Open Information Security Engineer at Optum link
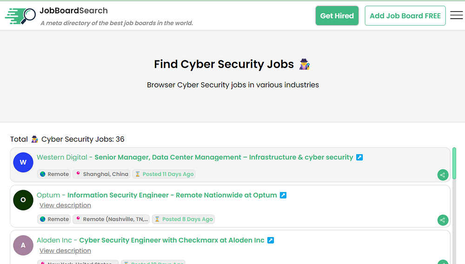 (172, 195)
